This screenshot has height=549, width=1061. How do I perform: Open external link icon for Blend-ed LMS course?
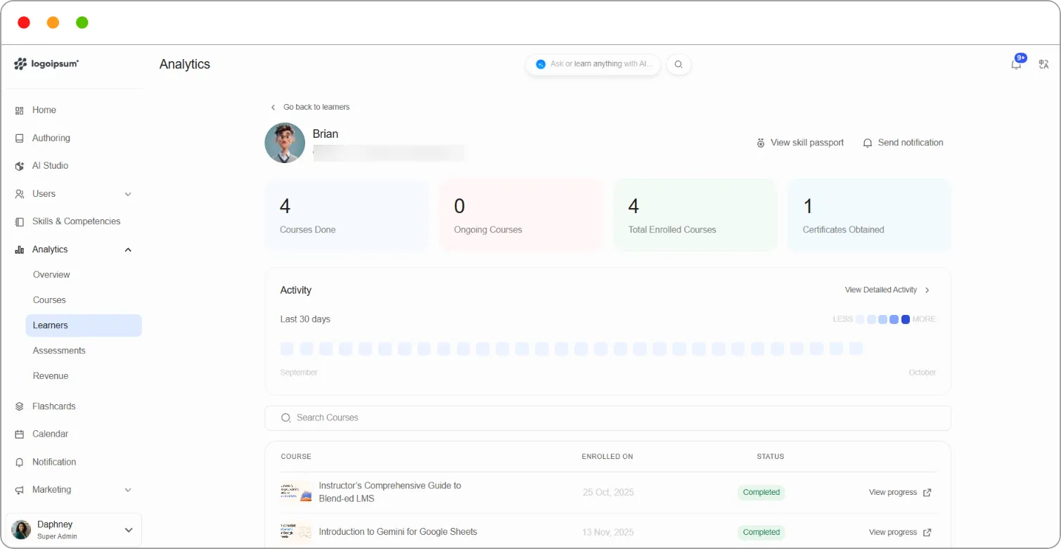[x=927, y=493]
